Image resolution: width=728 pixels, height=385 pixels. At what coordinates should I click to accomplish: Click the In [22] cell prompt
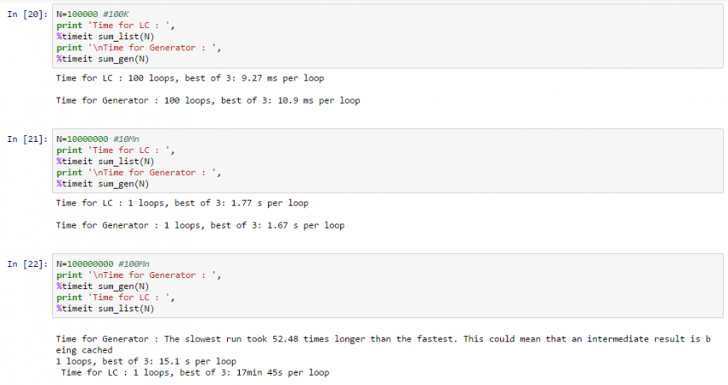(x=28, y=264)
